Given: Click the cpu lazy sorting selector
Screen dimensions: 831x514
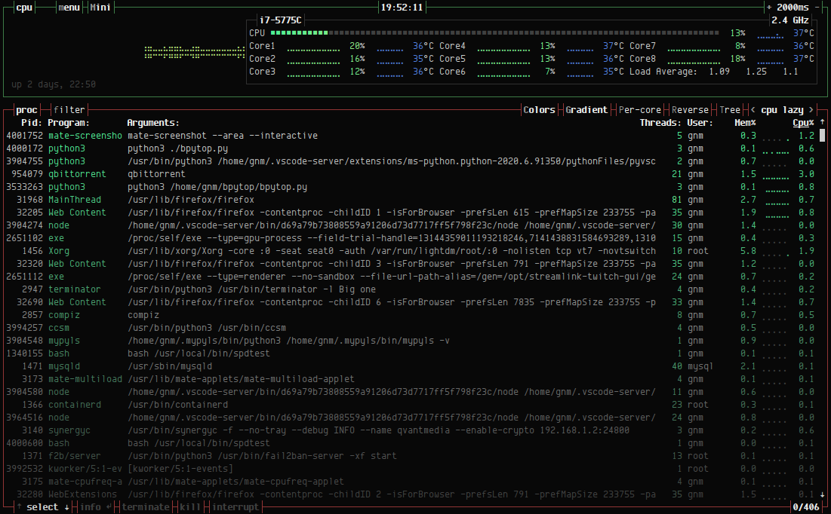Looking at the screenshot, I should [781, 109].
